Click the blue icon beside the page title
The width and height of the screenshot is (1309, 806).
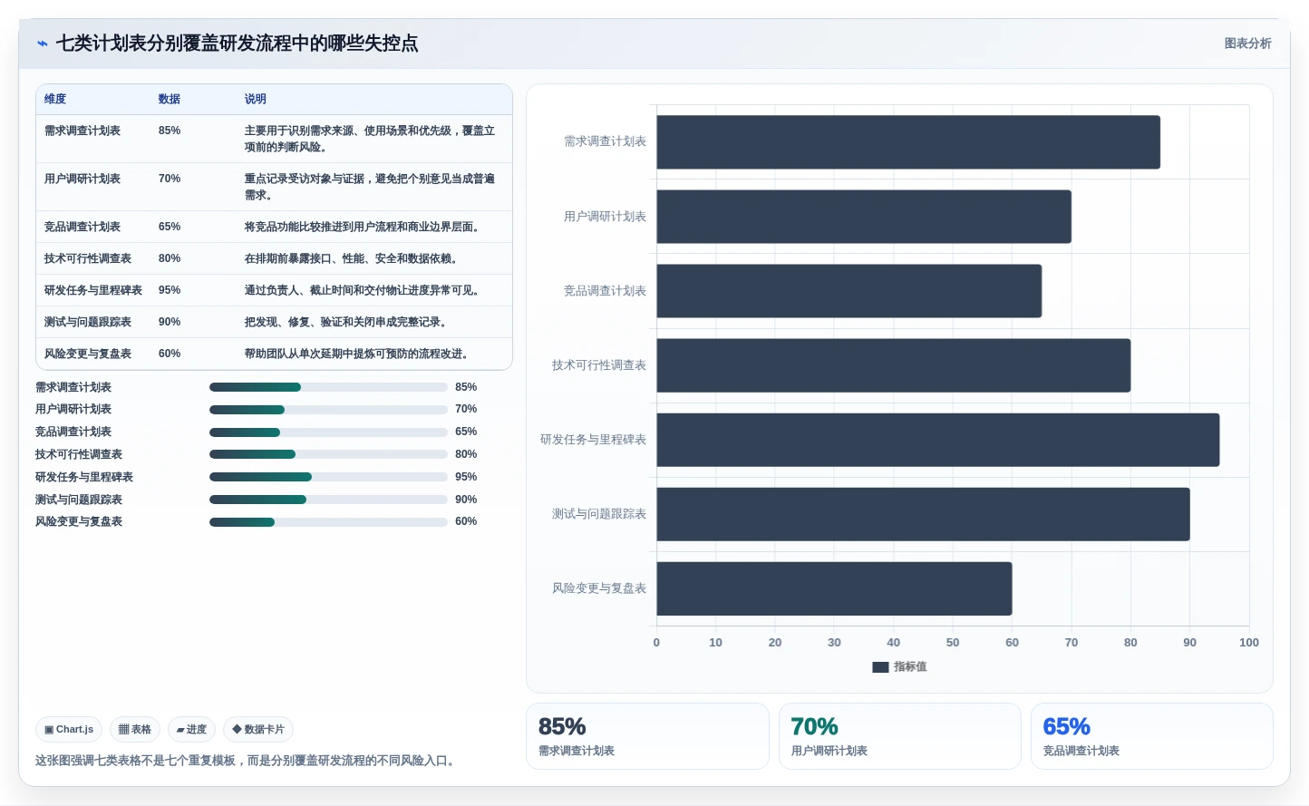tap(43, 44)
